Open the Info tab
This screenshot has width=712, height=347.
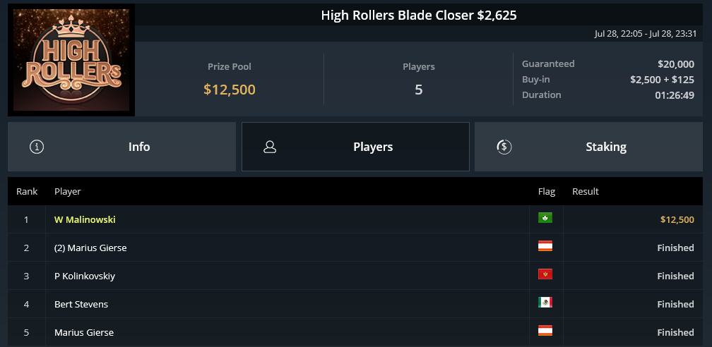tap(121, 147)
